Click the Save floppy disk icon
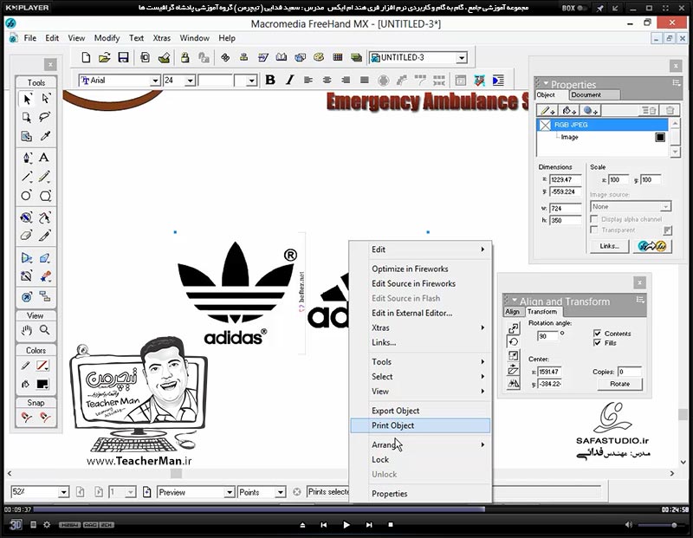The height and width of the screenshot is (538, 693). [123, 57]
